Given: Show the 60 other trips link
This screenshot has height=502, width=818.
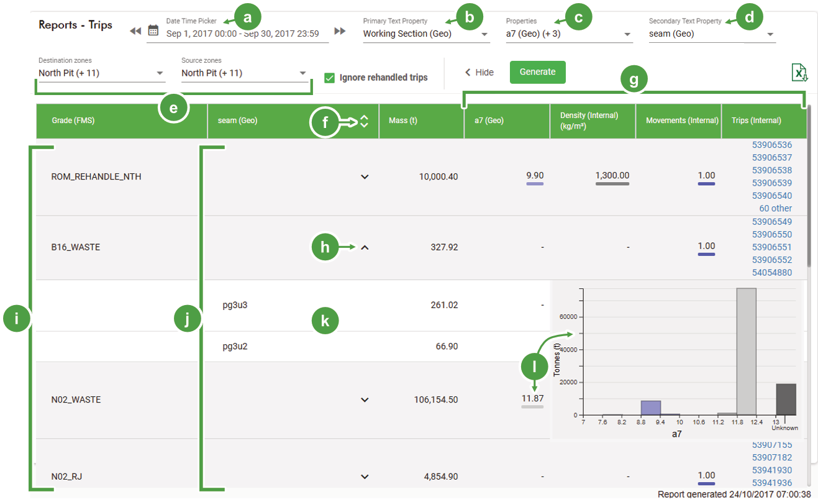Looking at the screenshot, I should [776, 209].
